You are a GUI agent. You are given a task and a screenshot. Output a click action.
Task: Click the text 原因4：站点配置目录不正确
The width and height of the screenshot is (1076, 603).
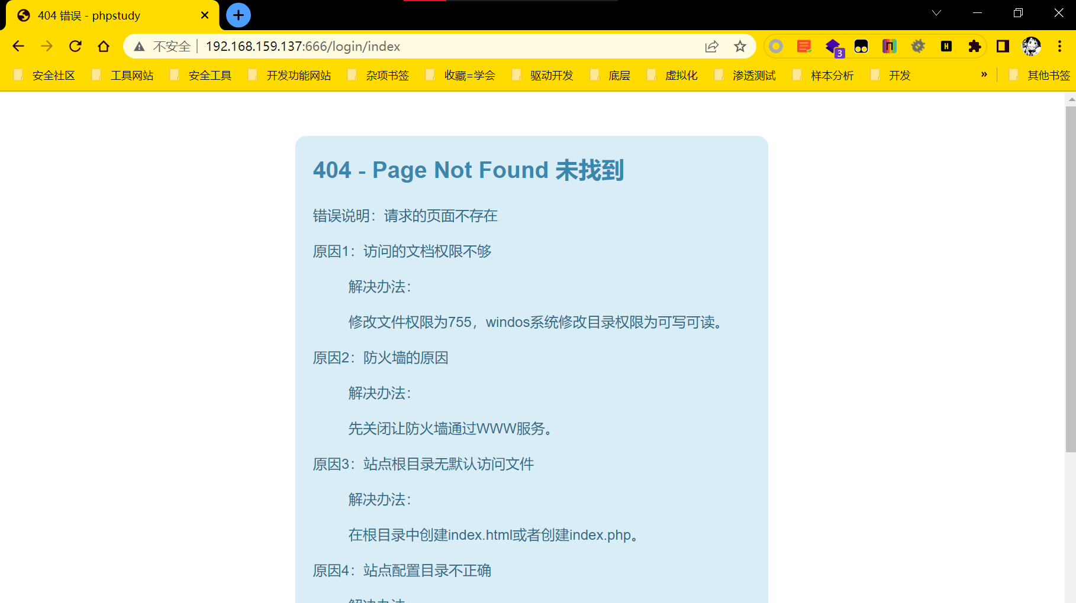[402, 570]
